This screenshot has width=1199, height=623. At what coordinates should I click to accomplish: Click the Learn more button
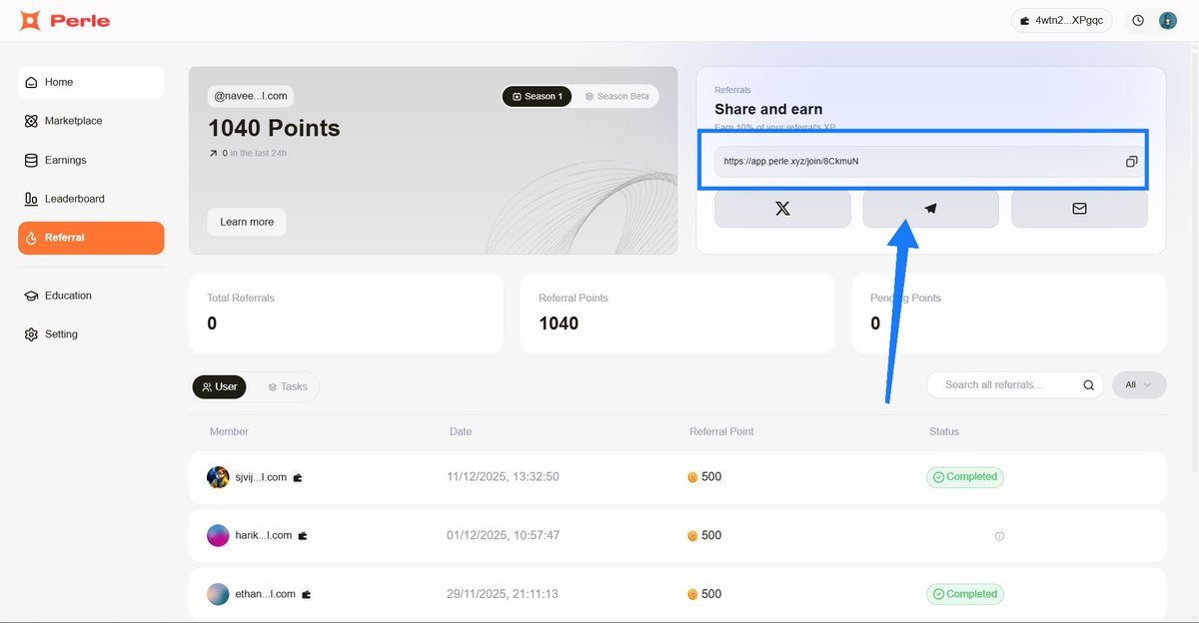click(247, 222)
